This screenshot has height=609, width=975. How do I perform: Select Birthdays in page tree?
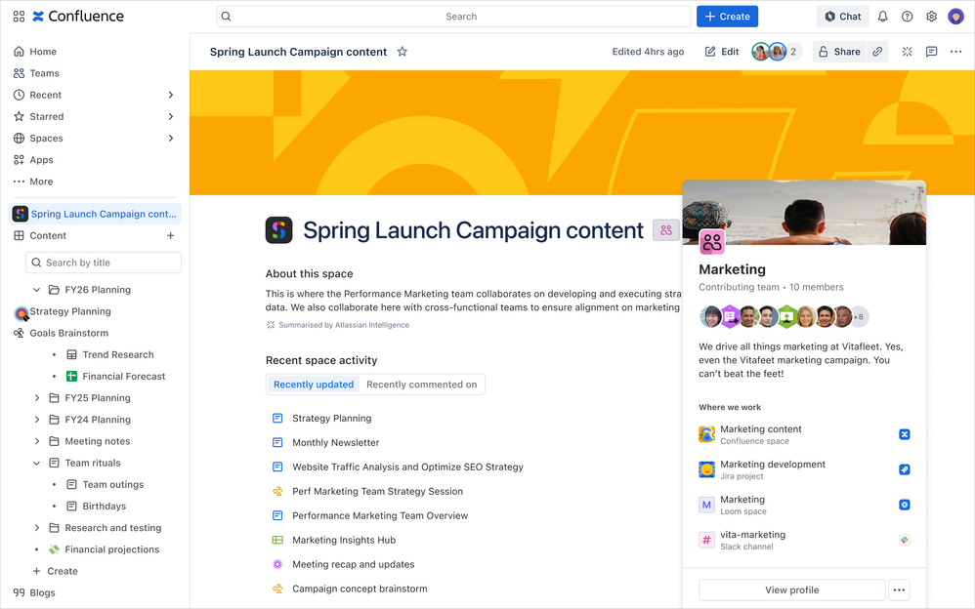click(x=104, y=507)
